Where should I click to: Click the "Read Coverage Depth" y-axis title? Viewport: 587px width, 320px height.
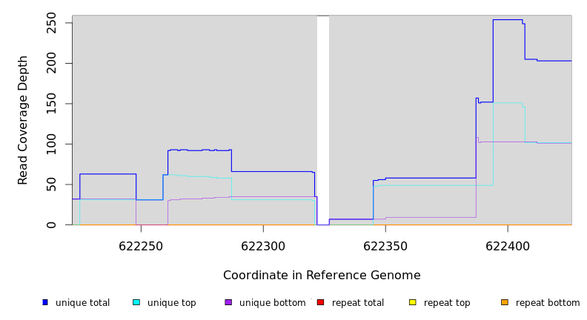pos(24,120)
